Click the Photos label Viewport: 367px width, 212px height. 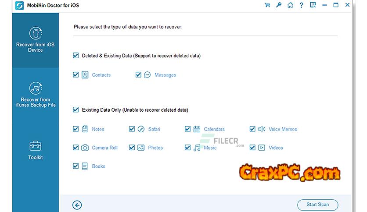[155, 148]
